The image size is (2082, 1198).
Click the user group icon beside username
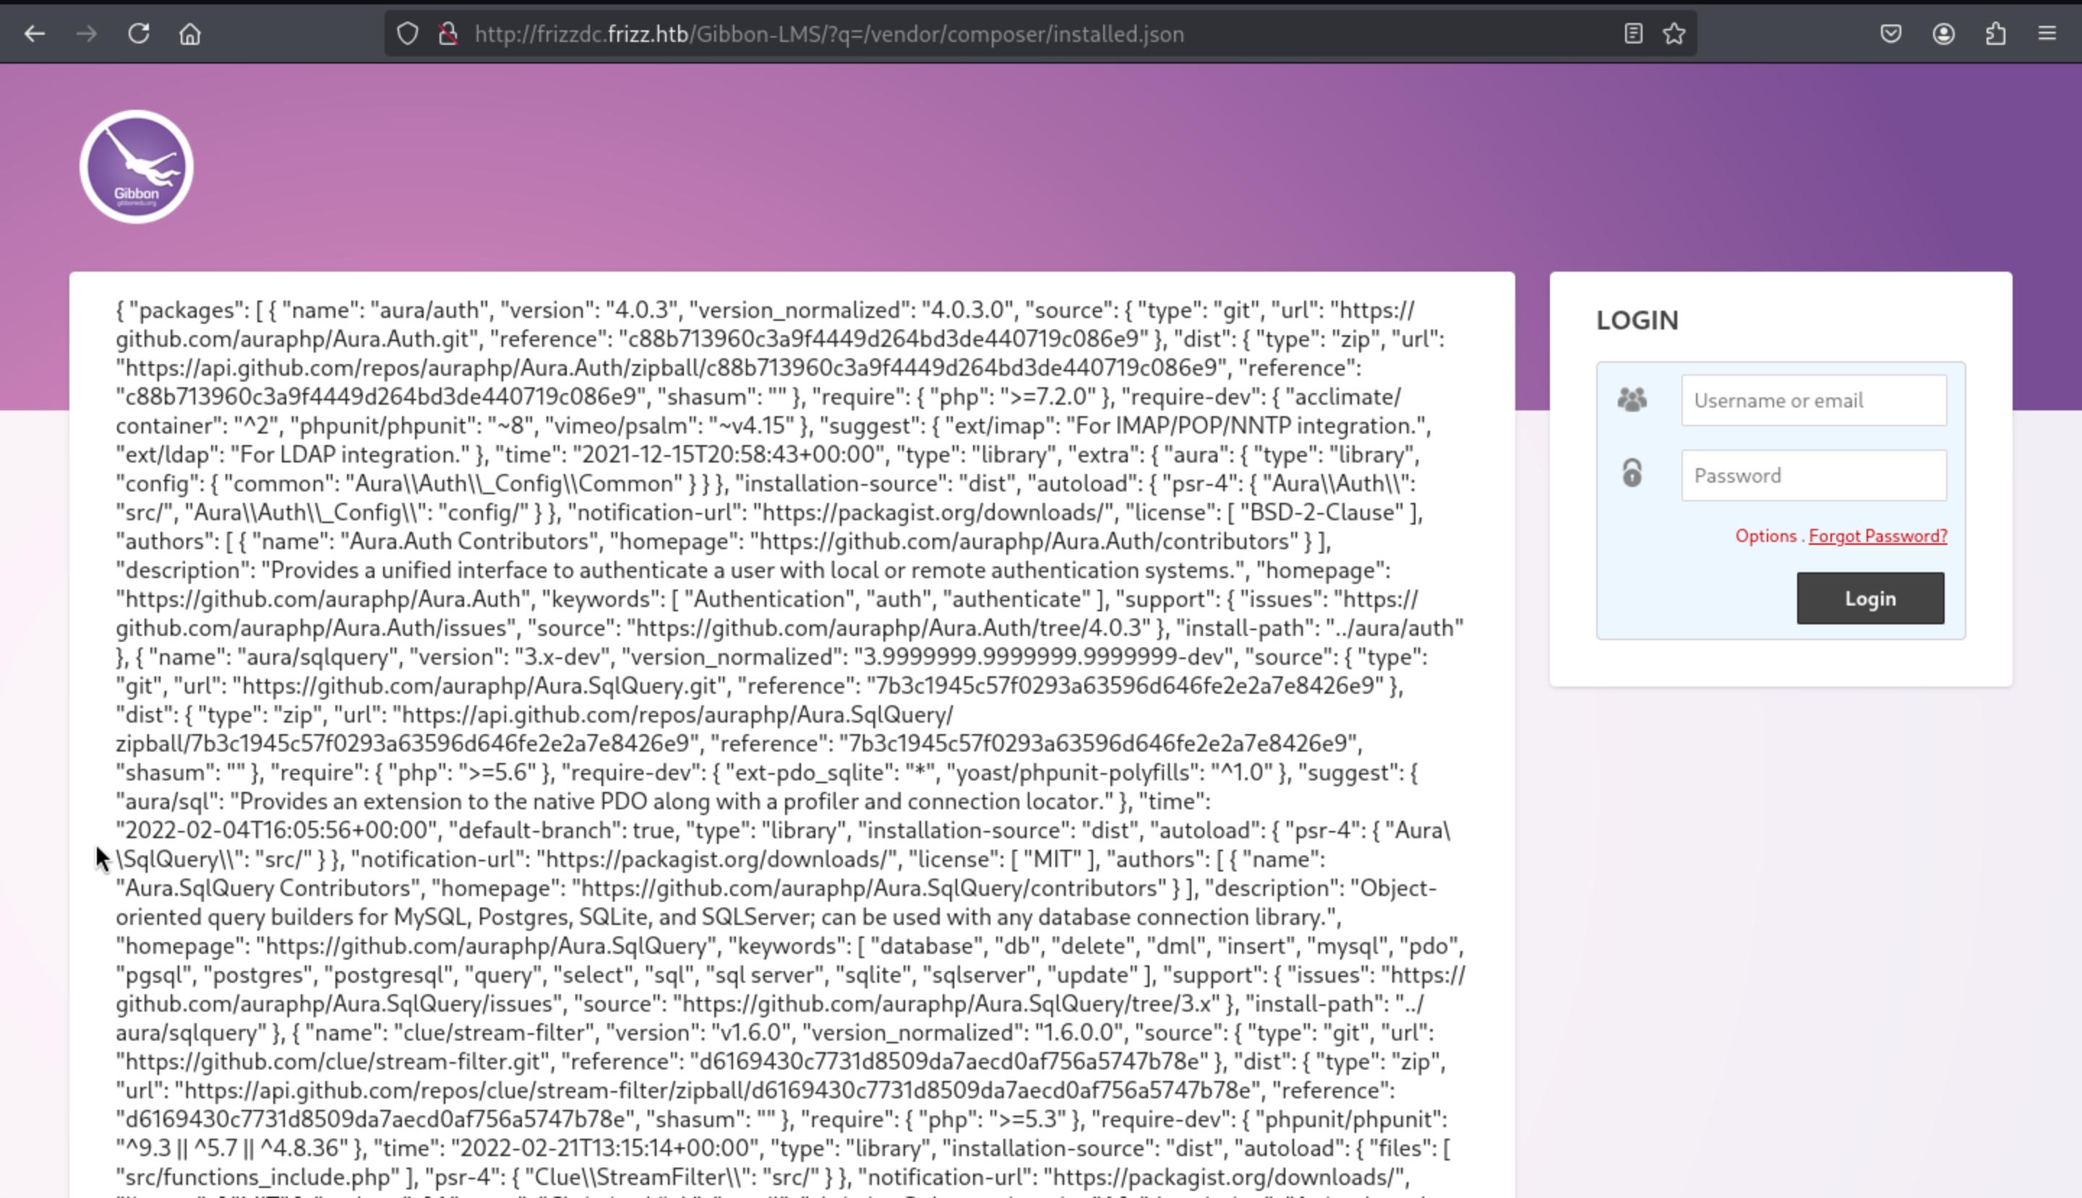point(1632,400)
